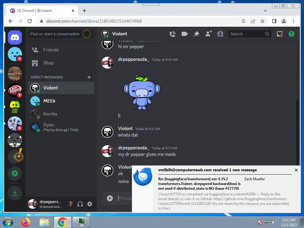Click Google icon in the address bar
304x228 pixels.
coord(243,21)
